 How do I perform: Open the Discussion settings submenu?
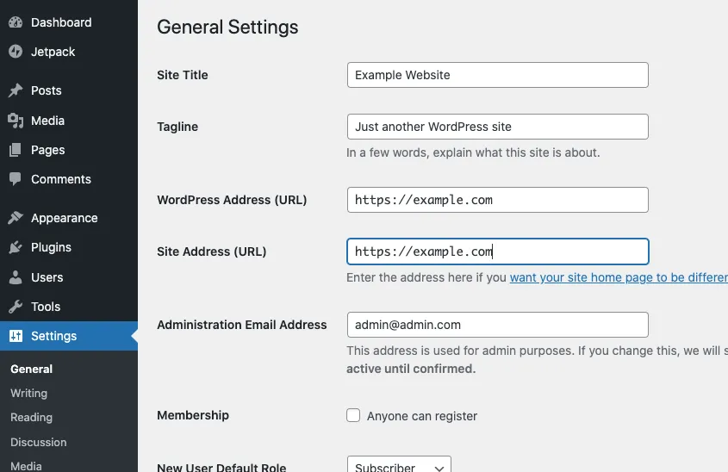point(39,442)
